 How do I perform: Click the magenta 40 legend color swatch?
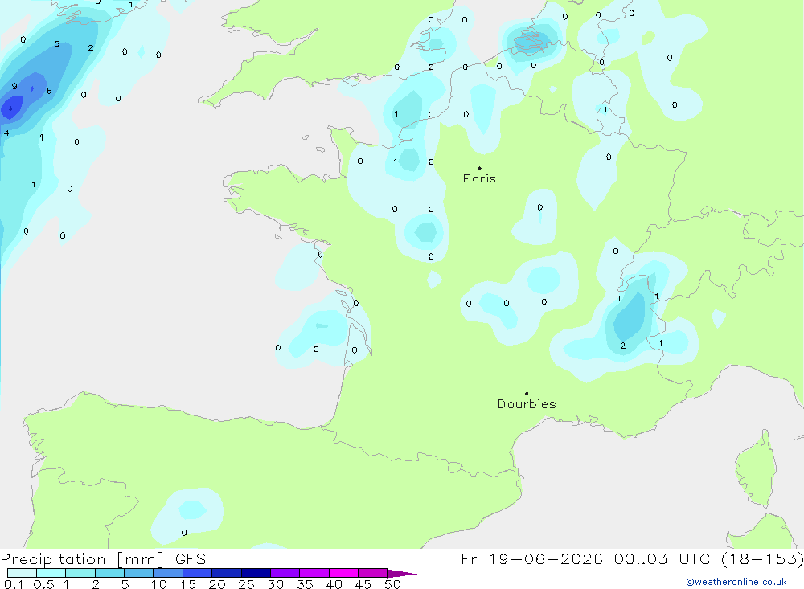[x=343, y=573]
